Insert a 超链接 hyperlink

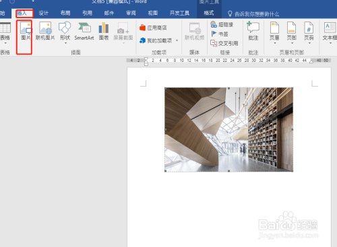coord(222,24)
